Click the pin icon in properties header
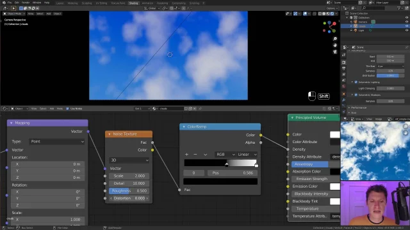The height and width of the screenshot is (230, 410). click(x=407, y=47)
